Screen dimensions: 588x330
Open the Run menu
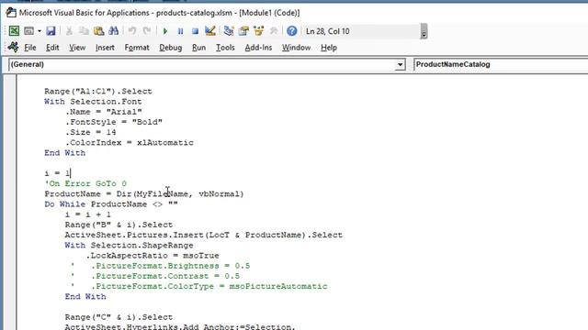[x=198, y=48]
